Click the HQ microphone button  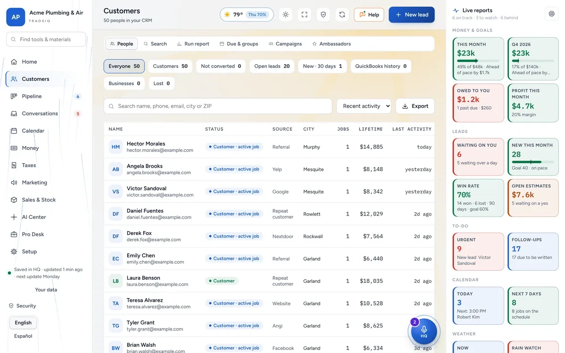424,331
